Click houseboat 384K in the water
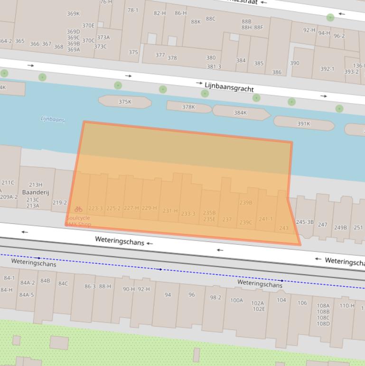Image resolution: width=365 pixels, height=366 pixels. click(x=240, y=113)
